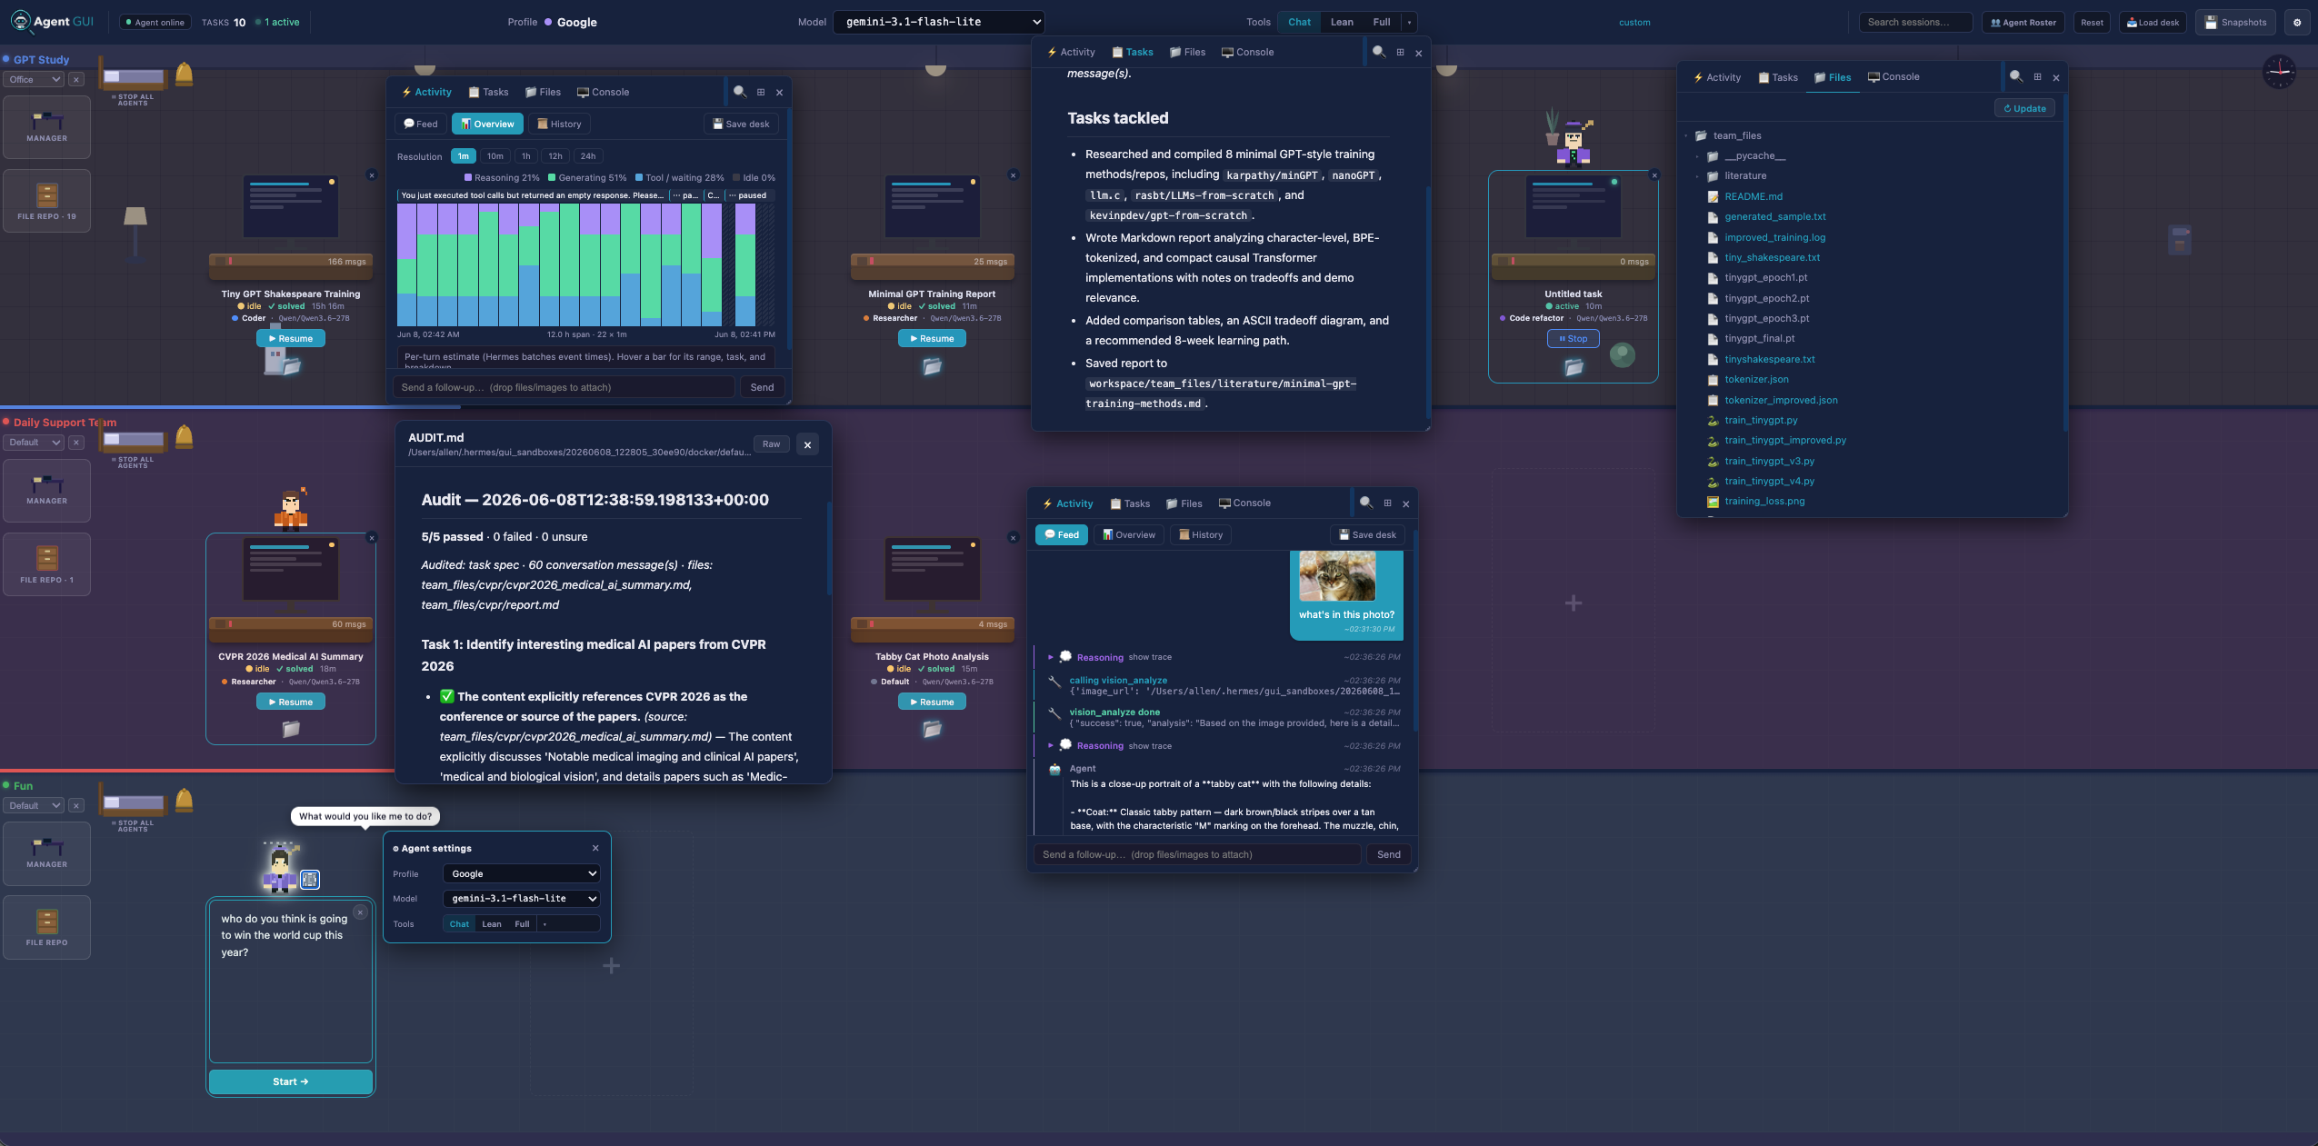Ring the bell in Fun room

tap(185, 800)
